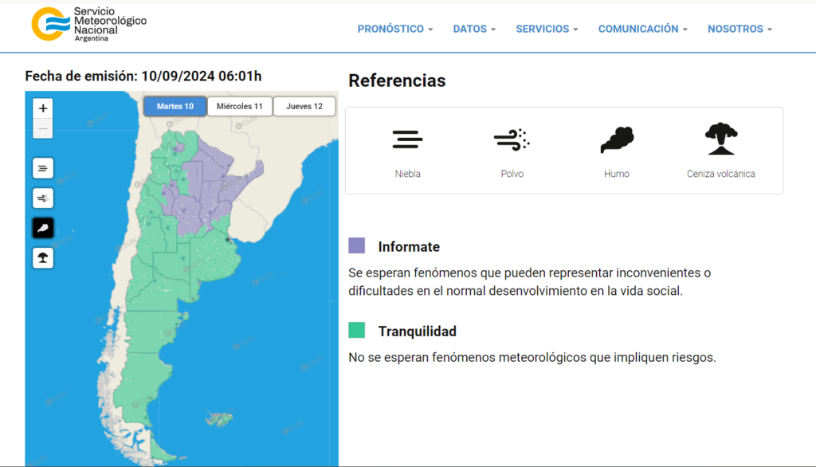Image resolution: width=816 pixels, height=467 pixels.
Task: Switch to the Miércoles 11 forecast
Action: click(x=240, y=107)
